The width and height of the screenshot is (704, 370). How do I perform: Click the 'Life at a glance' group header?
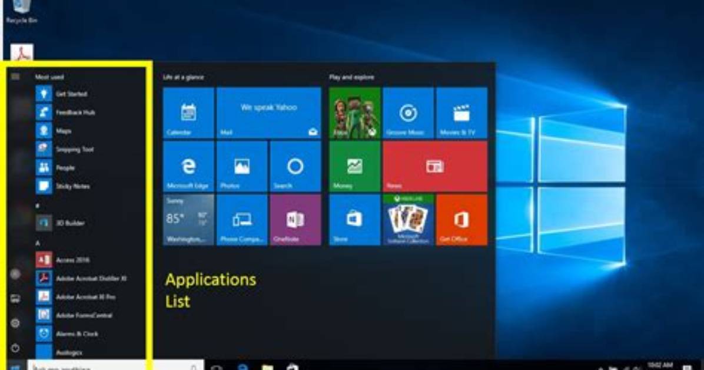pyautogui.click(x=183, y=77)
